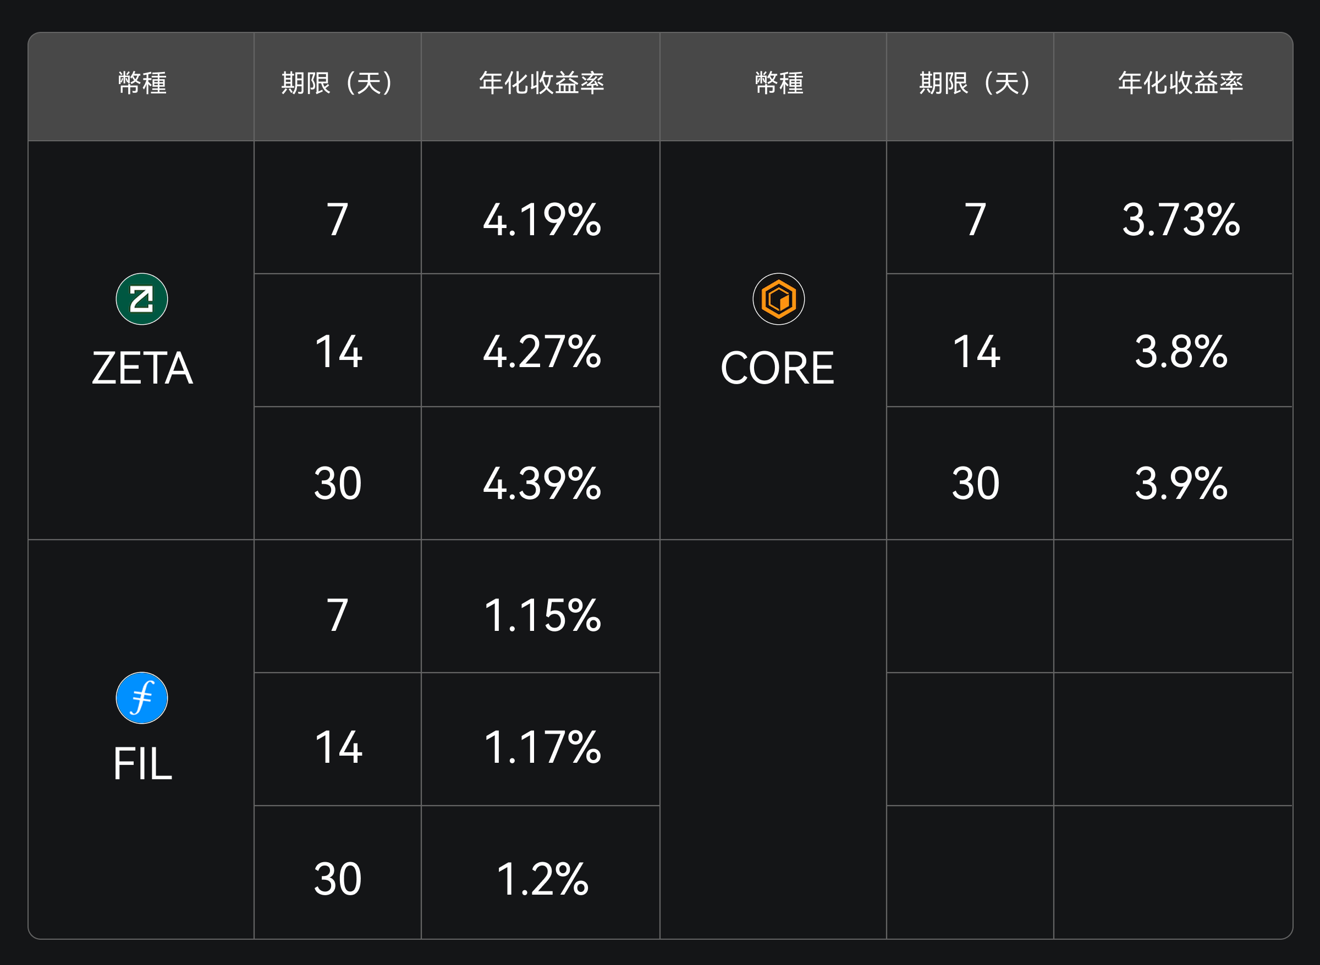Click the 3.73% CORE yield rate
The image size is (1320, 965).
pos(1181,220)
